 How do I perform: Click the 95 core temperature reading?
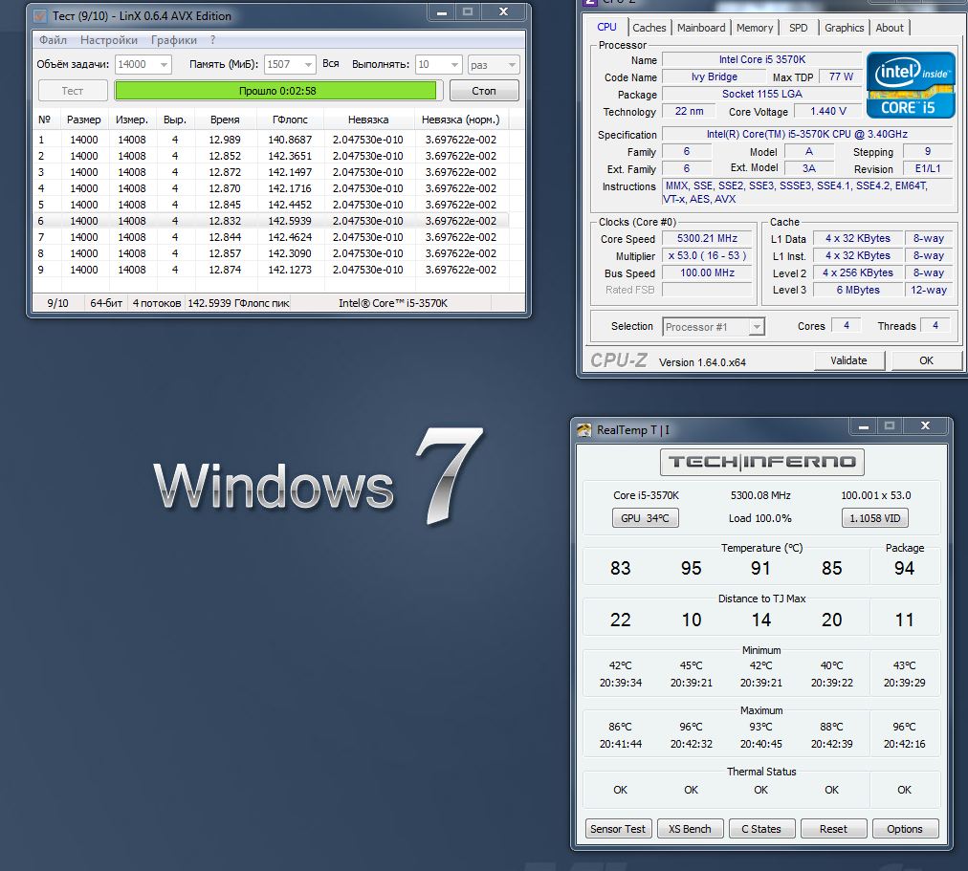click(x=691, y=568)
